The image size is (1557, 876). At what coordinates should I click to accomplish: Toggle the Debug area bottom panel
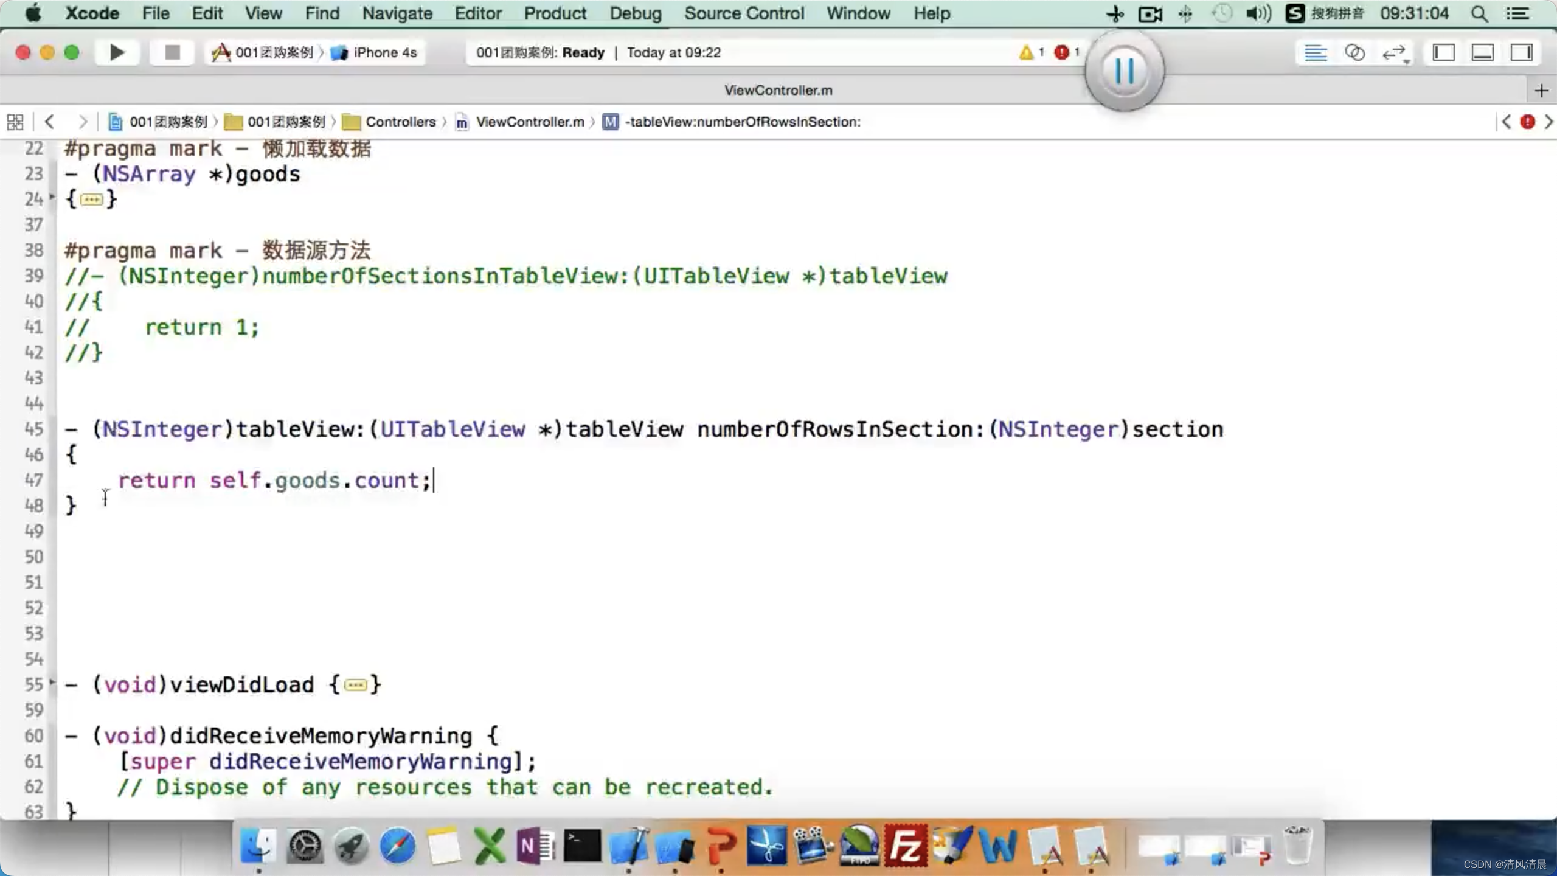tap(1482, 53)
